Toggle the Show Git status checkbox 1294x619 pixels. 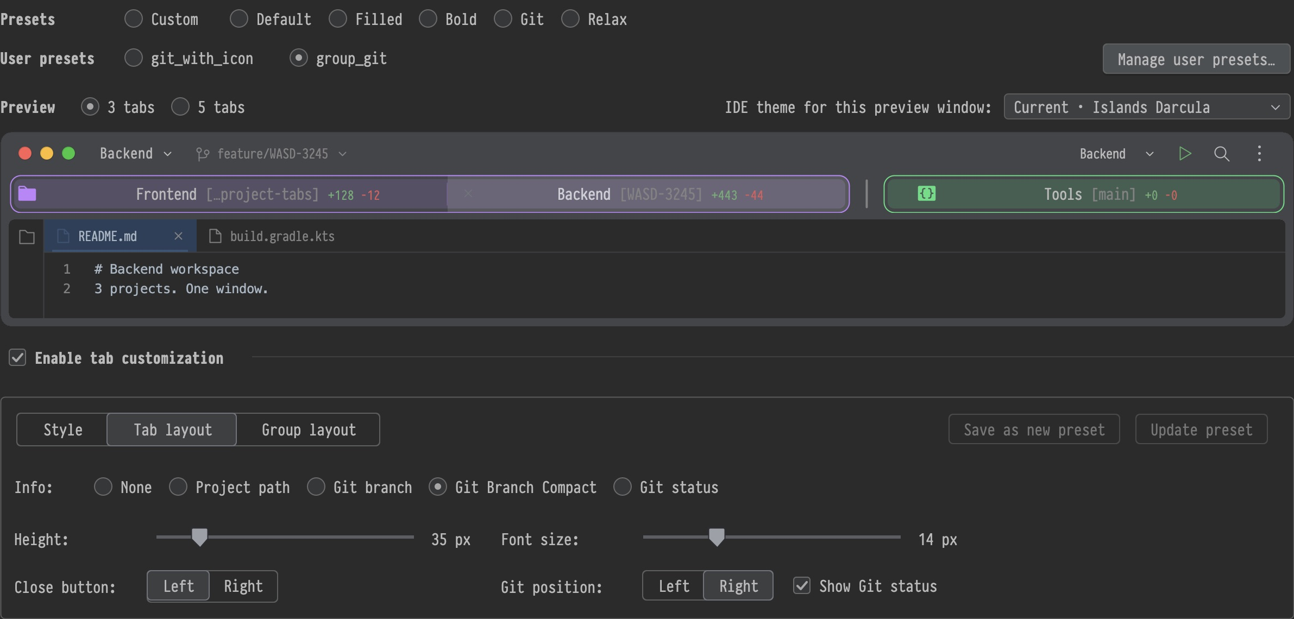pos(802,586)
